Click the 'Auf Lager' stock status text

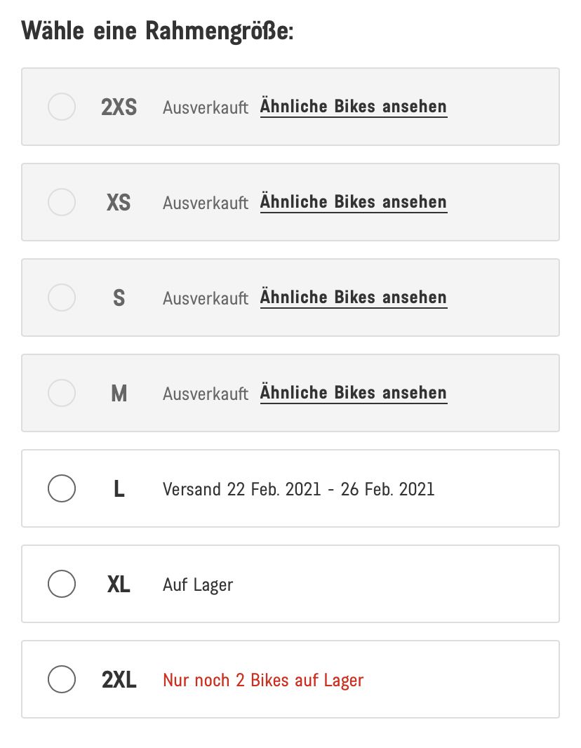(x=198, y=585)
